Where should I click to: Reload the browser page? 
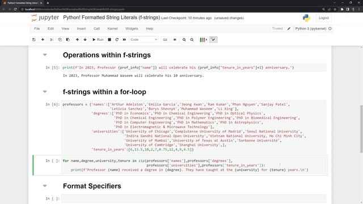coord(15,9)
